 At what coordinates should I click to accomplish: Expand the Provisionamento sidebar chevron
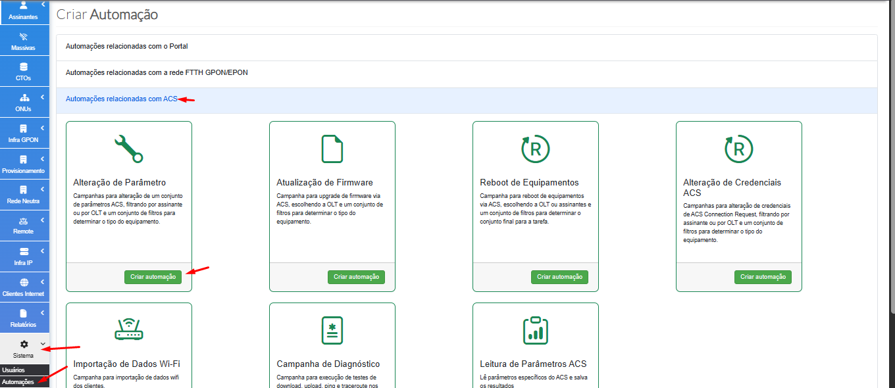coord(43,159)
